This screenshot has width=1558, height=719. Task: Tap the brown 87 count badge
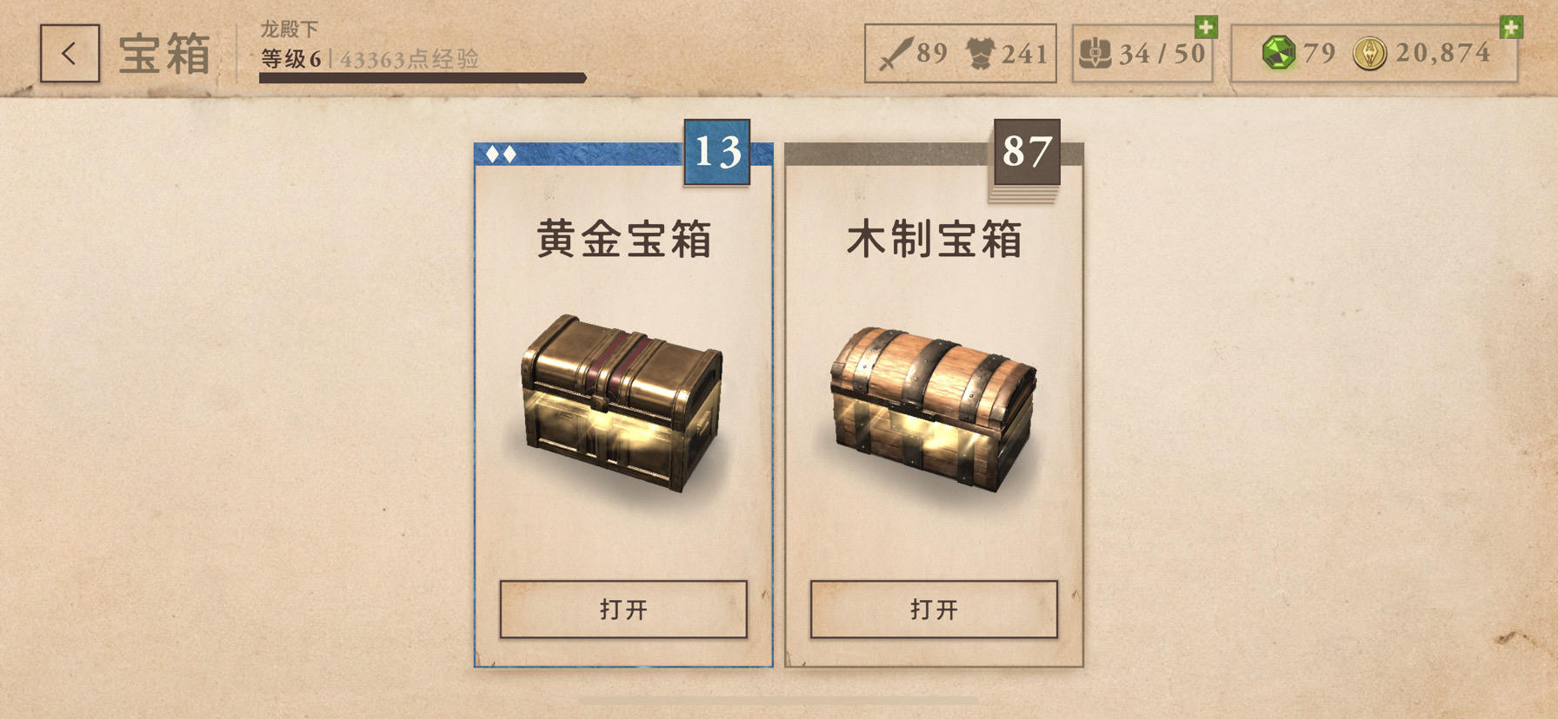[1027, 152]
